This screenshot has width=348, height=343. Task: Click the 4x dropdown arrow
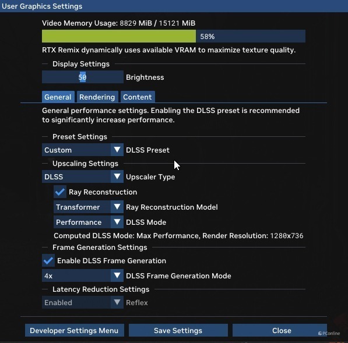point(117,275)
